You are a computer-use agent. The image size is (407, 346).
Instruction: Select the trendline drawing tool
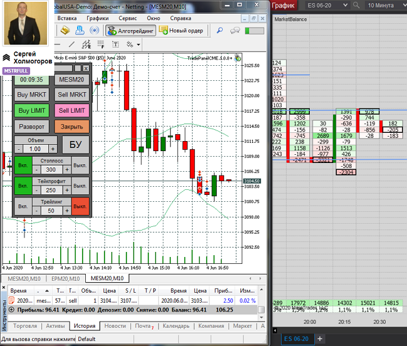[71, 45]
